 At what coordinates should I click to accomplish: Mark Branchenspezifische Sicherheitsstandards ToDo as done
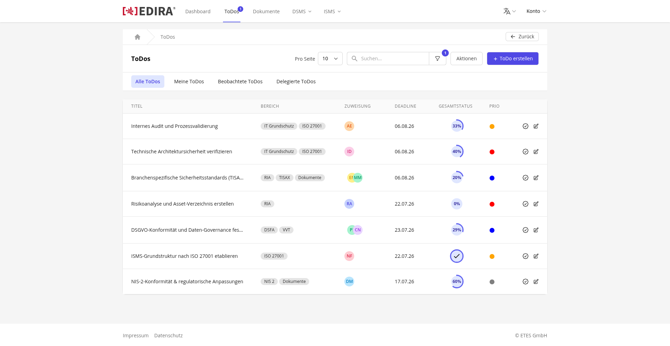pos(526,178)
